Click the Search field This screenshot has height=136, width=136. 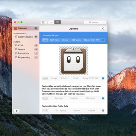pyautogui.click(x=95, y=22)
